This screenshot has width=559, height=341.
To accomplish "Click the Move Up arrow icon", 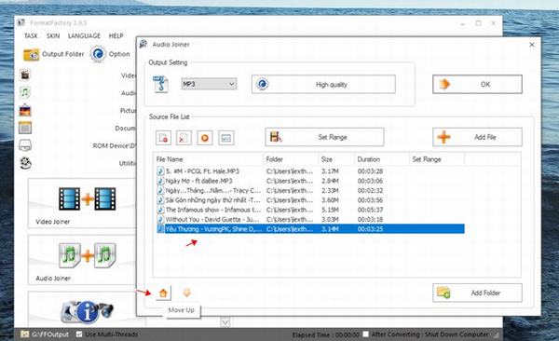I will pyautogui.click(x=163, y=293).
